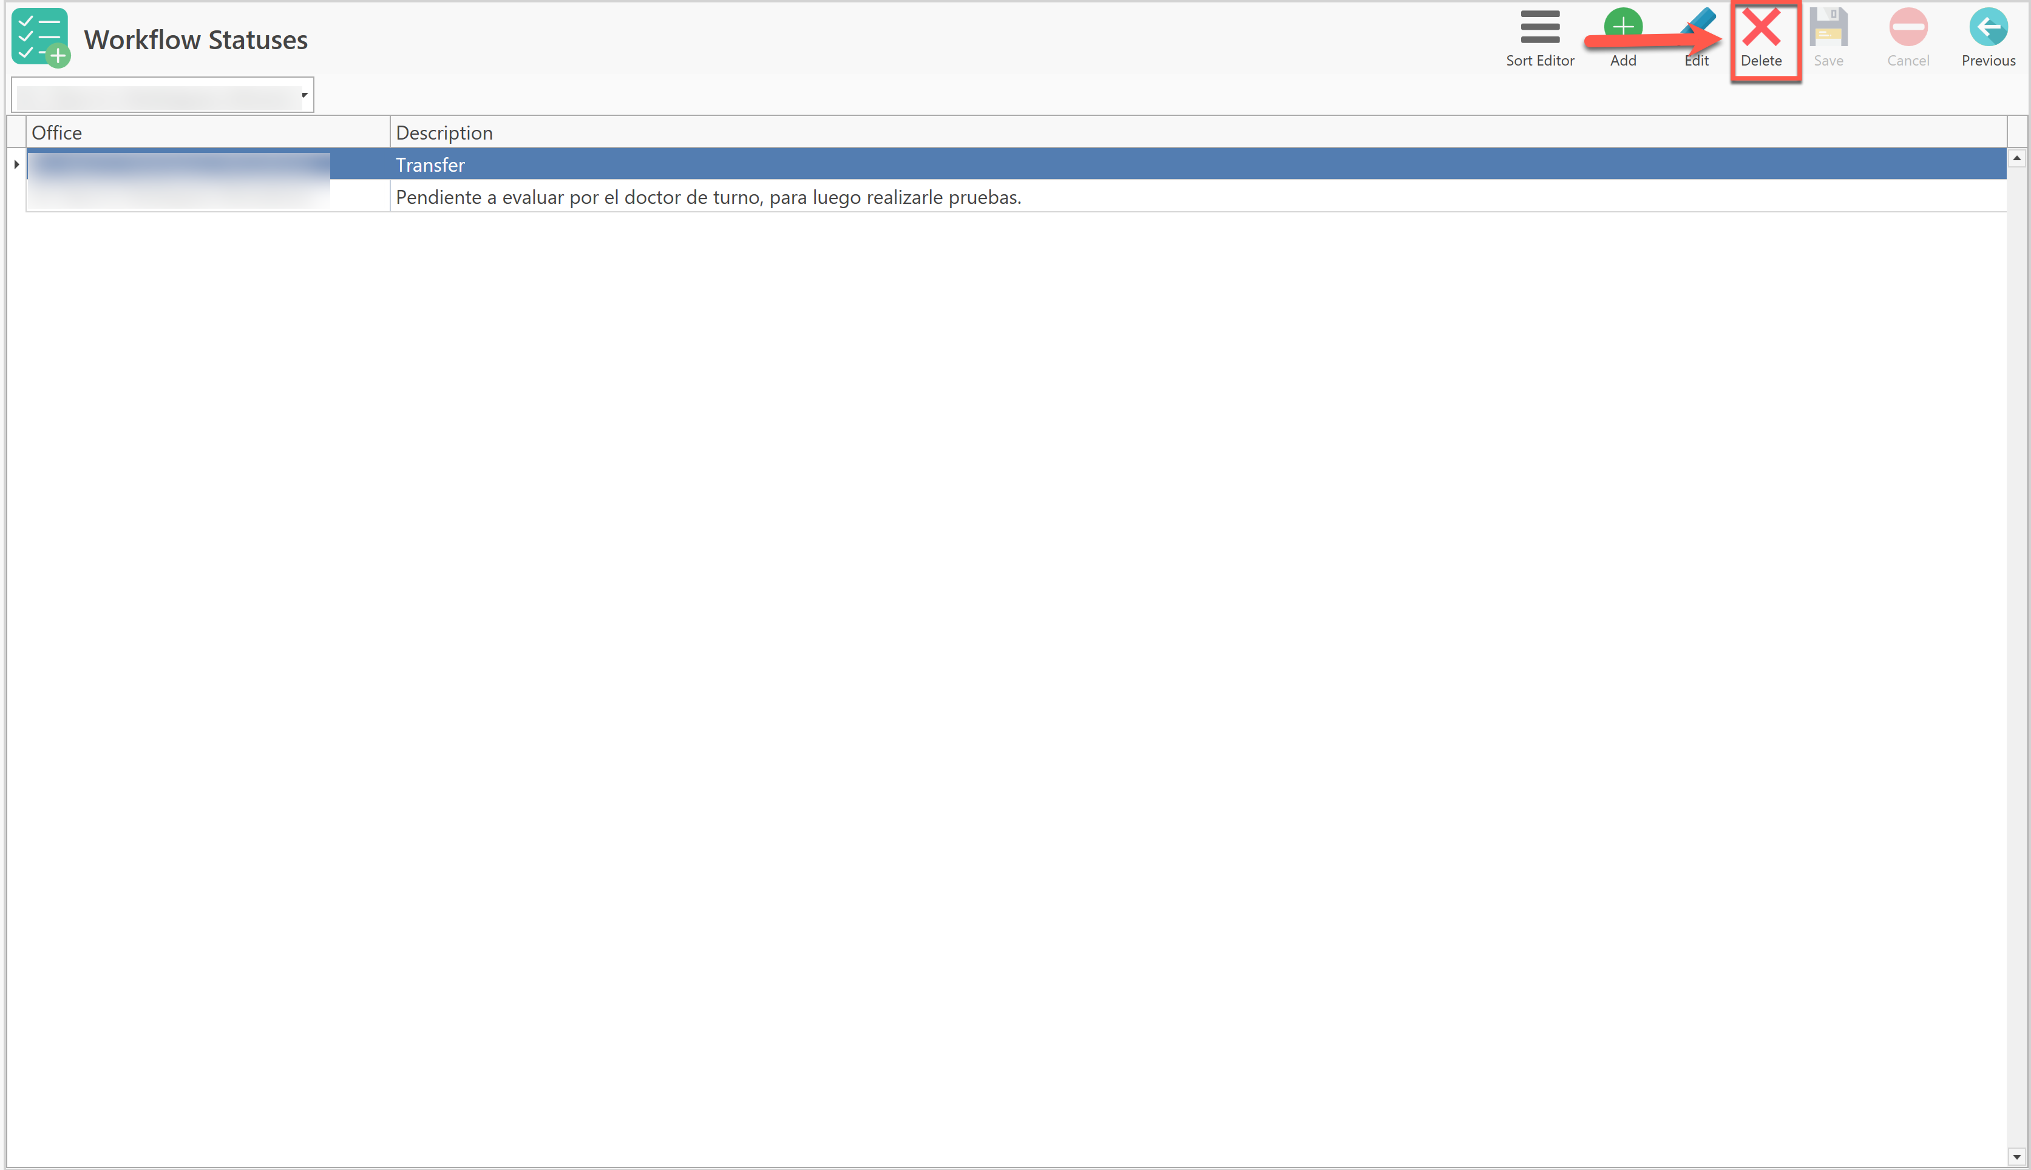This screenshot has width=2031, height=1170.
Task: Click the scrollbar down arrow
Action: coord(2016,1157)
